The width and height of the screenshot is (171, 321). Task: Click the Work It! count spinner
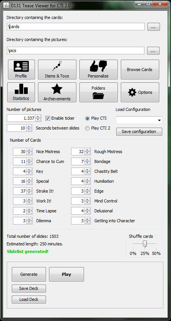[x=23, y=201]
